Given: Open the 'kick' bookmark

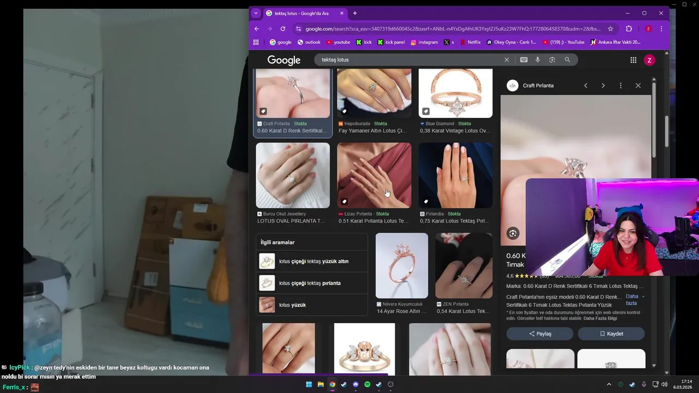Looking at the screenshot, I should click(364, 42).
